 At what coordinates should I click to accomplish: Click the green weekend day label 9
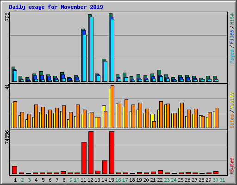coord(71,180)
